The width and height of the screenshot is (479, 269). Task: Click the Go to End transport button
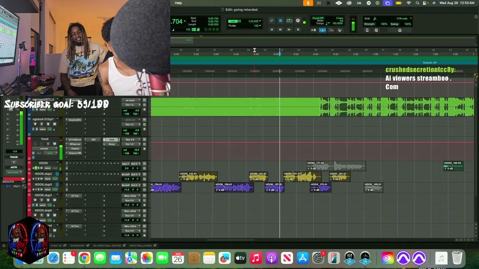point(298,30)
